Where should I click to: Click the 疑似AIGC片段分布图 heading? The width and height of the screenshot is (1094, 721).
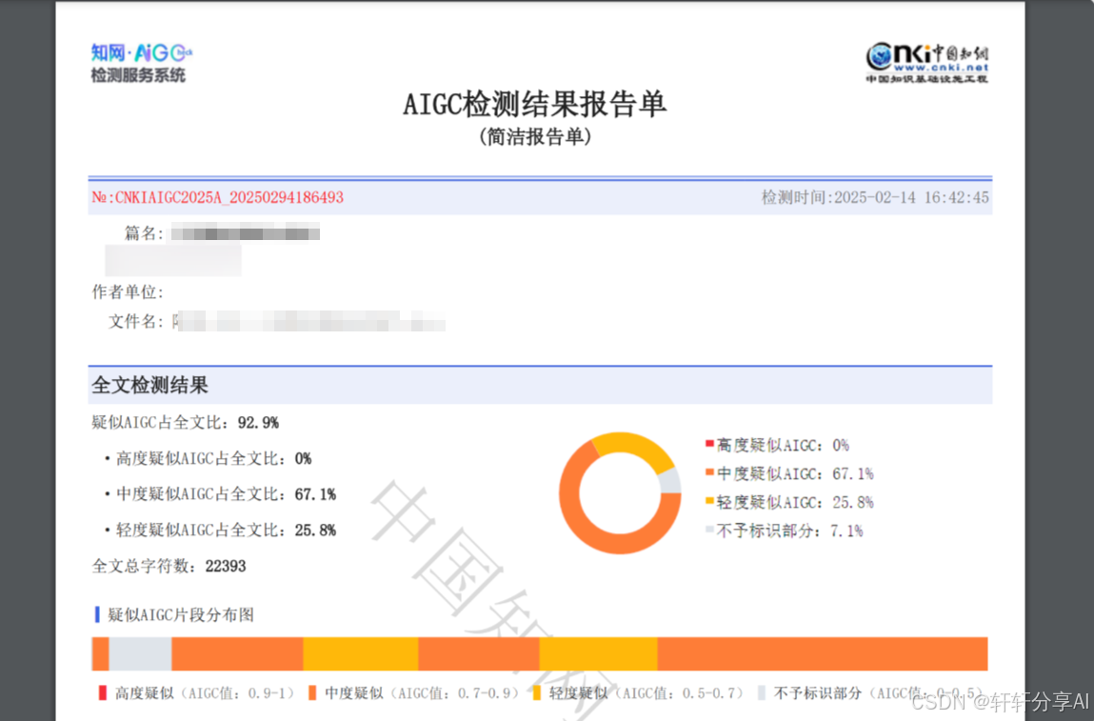coord(181,615)
